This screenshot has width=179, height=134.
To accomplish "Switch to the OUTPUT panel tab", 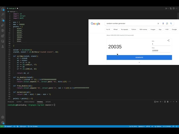I will (x=19, y=102).
